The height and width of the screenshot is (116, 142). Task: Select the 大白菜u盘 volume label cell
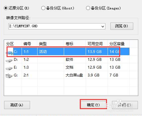74,75
